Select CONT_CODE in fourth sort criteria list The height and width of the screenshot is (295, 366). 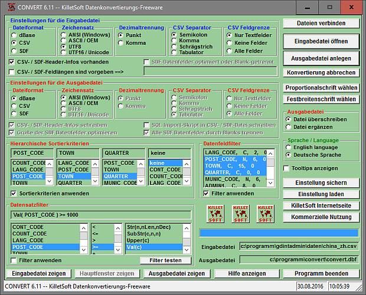pyautogui.click(x=165, y=170)
